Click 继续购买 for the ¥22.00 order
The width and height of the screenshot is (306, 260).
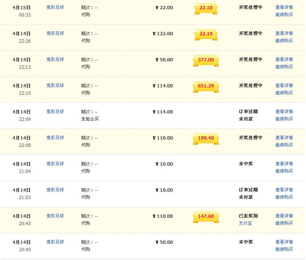click(x=284, y=15)
